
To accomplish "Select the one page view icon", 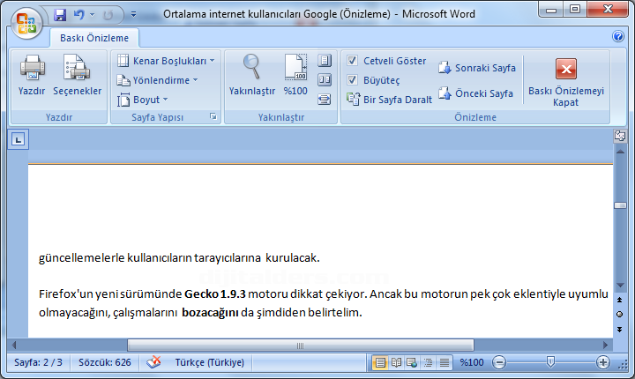I will click(x=325, y=61).
